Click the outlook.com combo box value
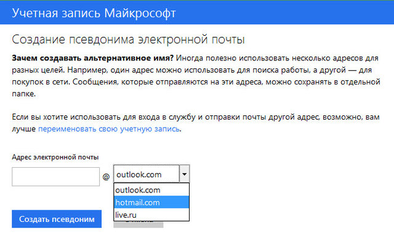The width and height of the screenshot is (394, 235). tap(147, 174)
